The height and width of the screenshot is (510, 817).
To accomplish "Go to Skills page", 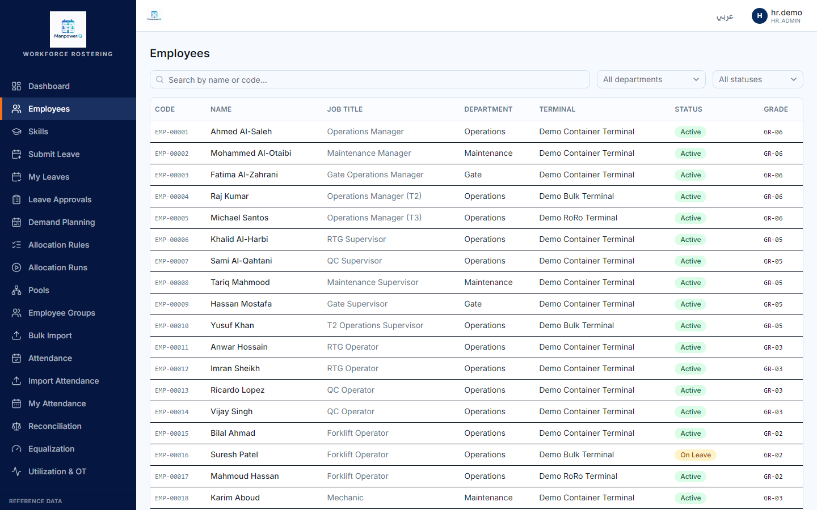I will pyautogui.click(x=68, y=131).
